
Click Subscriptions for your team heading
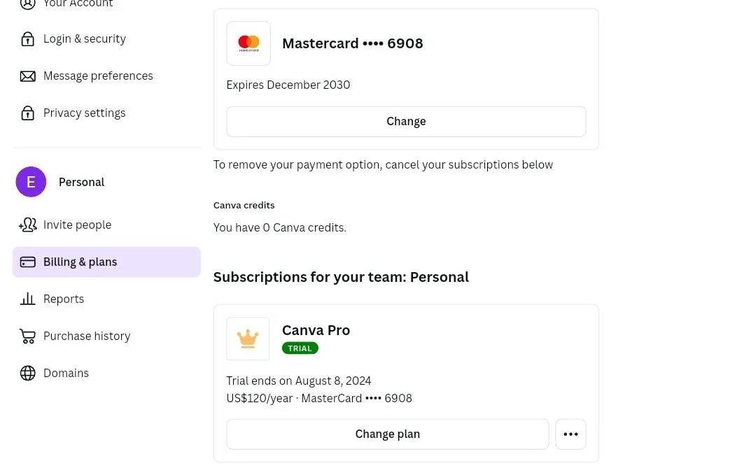click(x=341, y=277)
